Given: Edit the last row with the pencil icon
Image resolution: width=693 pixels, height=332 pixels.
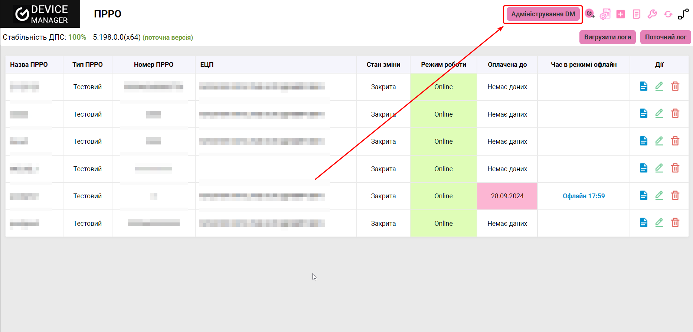Looking at the screenshot, I should (659, 223).
